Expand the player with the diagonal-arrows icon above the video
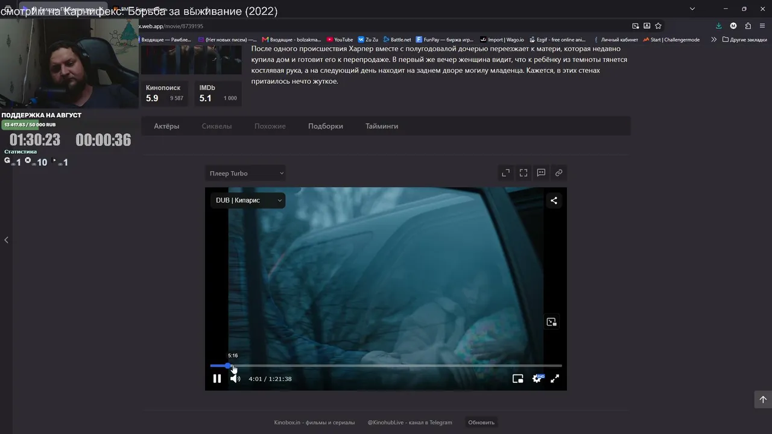 pos(505,173)
